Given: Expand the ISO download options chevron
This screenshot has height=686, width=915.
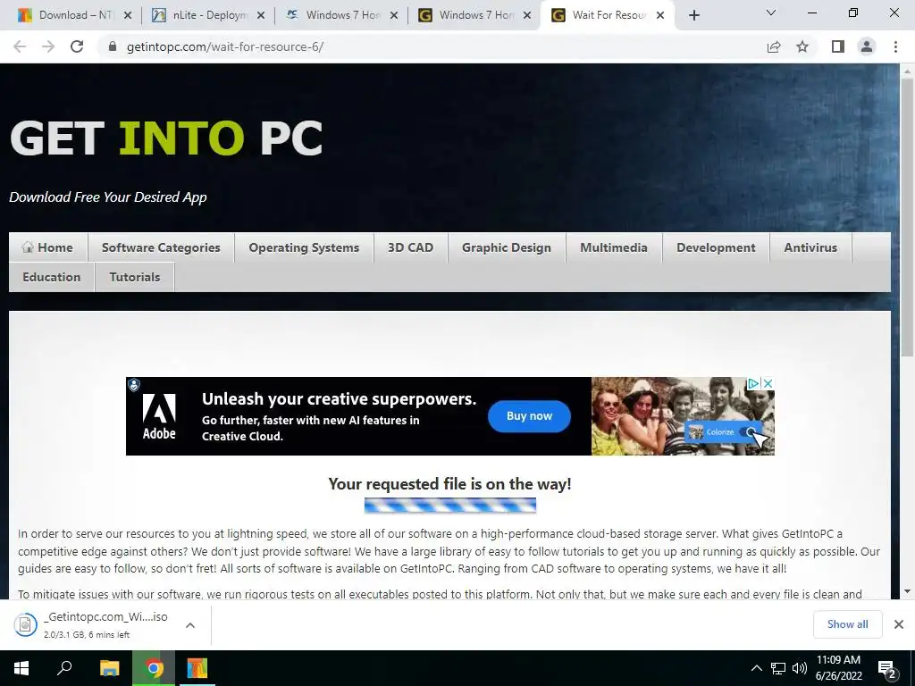Looking at the screenshot, I should [x=190, y=624].
